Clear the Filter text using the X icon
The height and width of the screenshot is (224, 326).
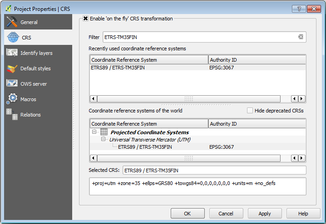coord(301,37)
